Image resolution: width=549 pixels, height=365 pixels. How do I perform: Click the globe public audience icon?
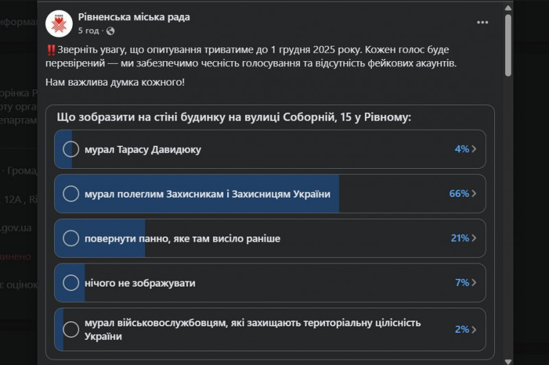pyautogui.click(x=110, y=31)
